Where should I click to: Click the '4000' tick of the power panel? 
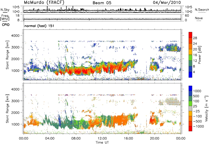(16, 36)
